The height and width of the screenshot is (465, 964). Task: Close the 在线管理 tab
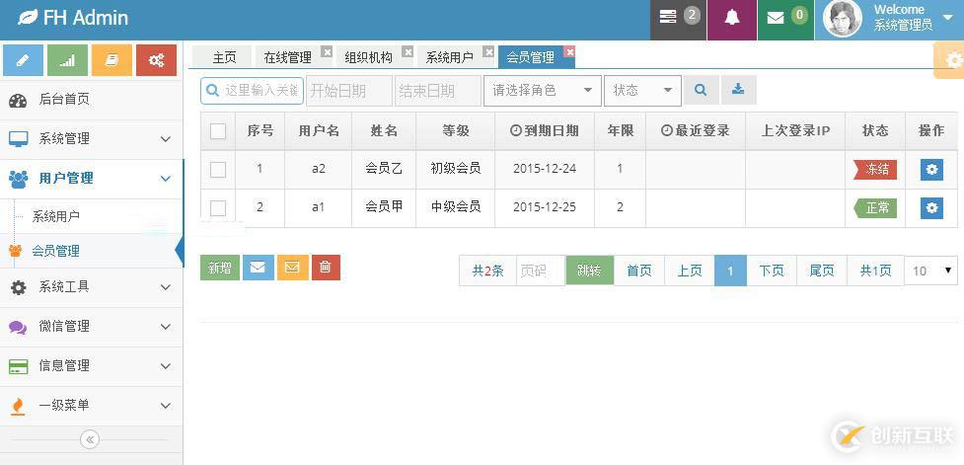click(x=327, y=51)
